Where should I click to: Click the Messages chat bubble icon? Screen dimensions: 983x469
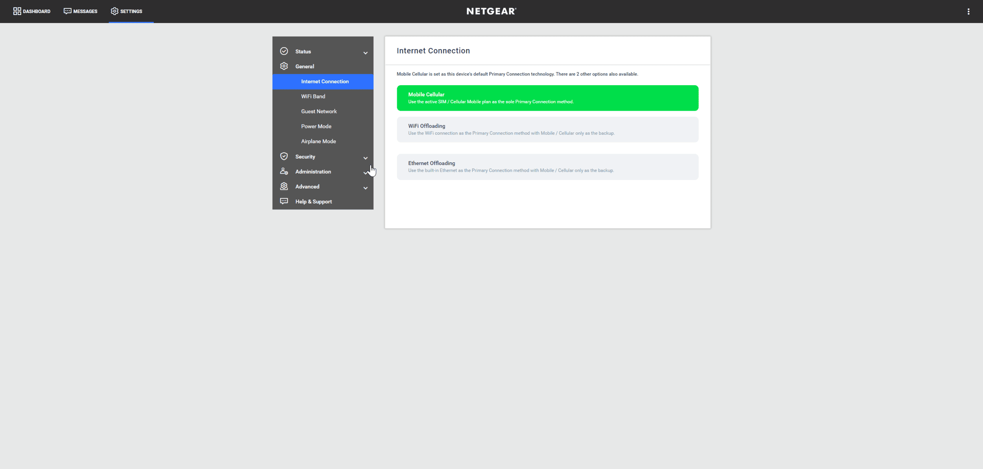67,11
